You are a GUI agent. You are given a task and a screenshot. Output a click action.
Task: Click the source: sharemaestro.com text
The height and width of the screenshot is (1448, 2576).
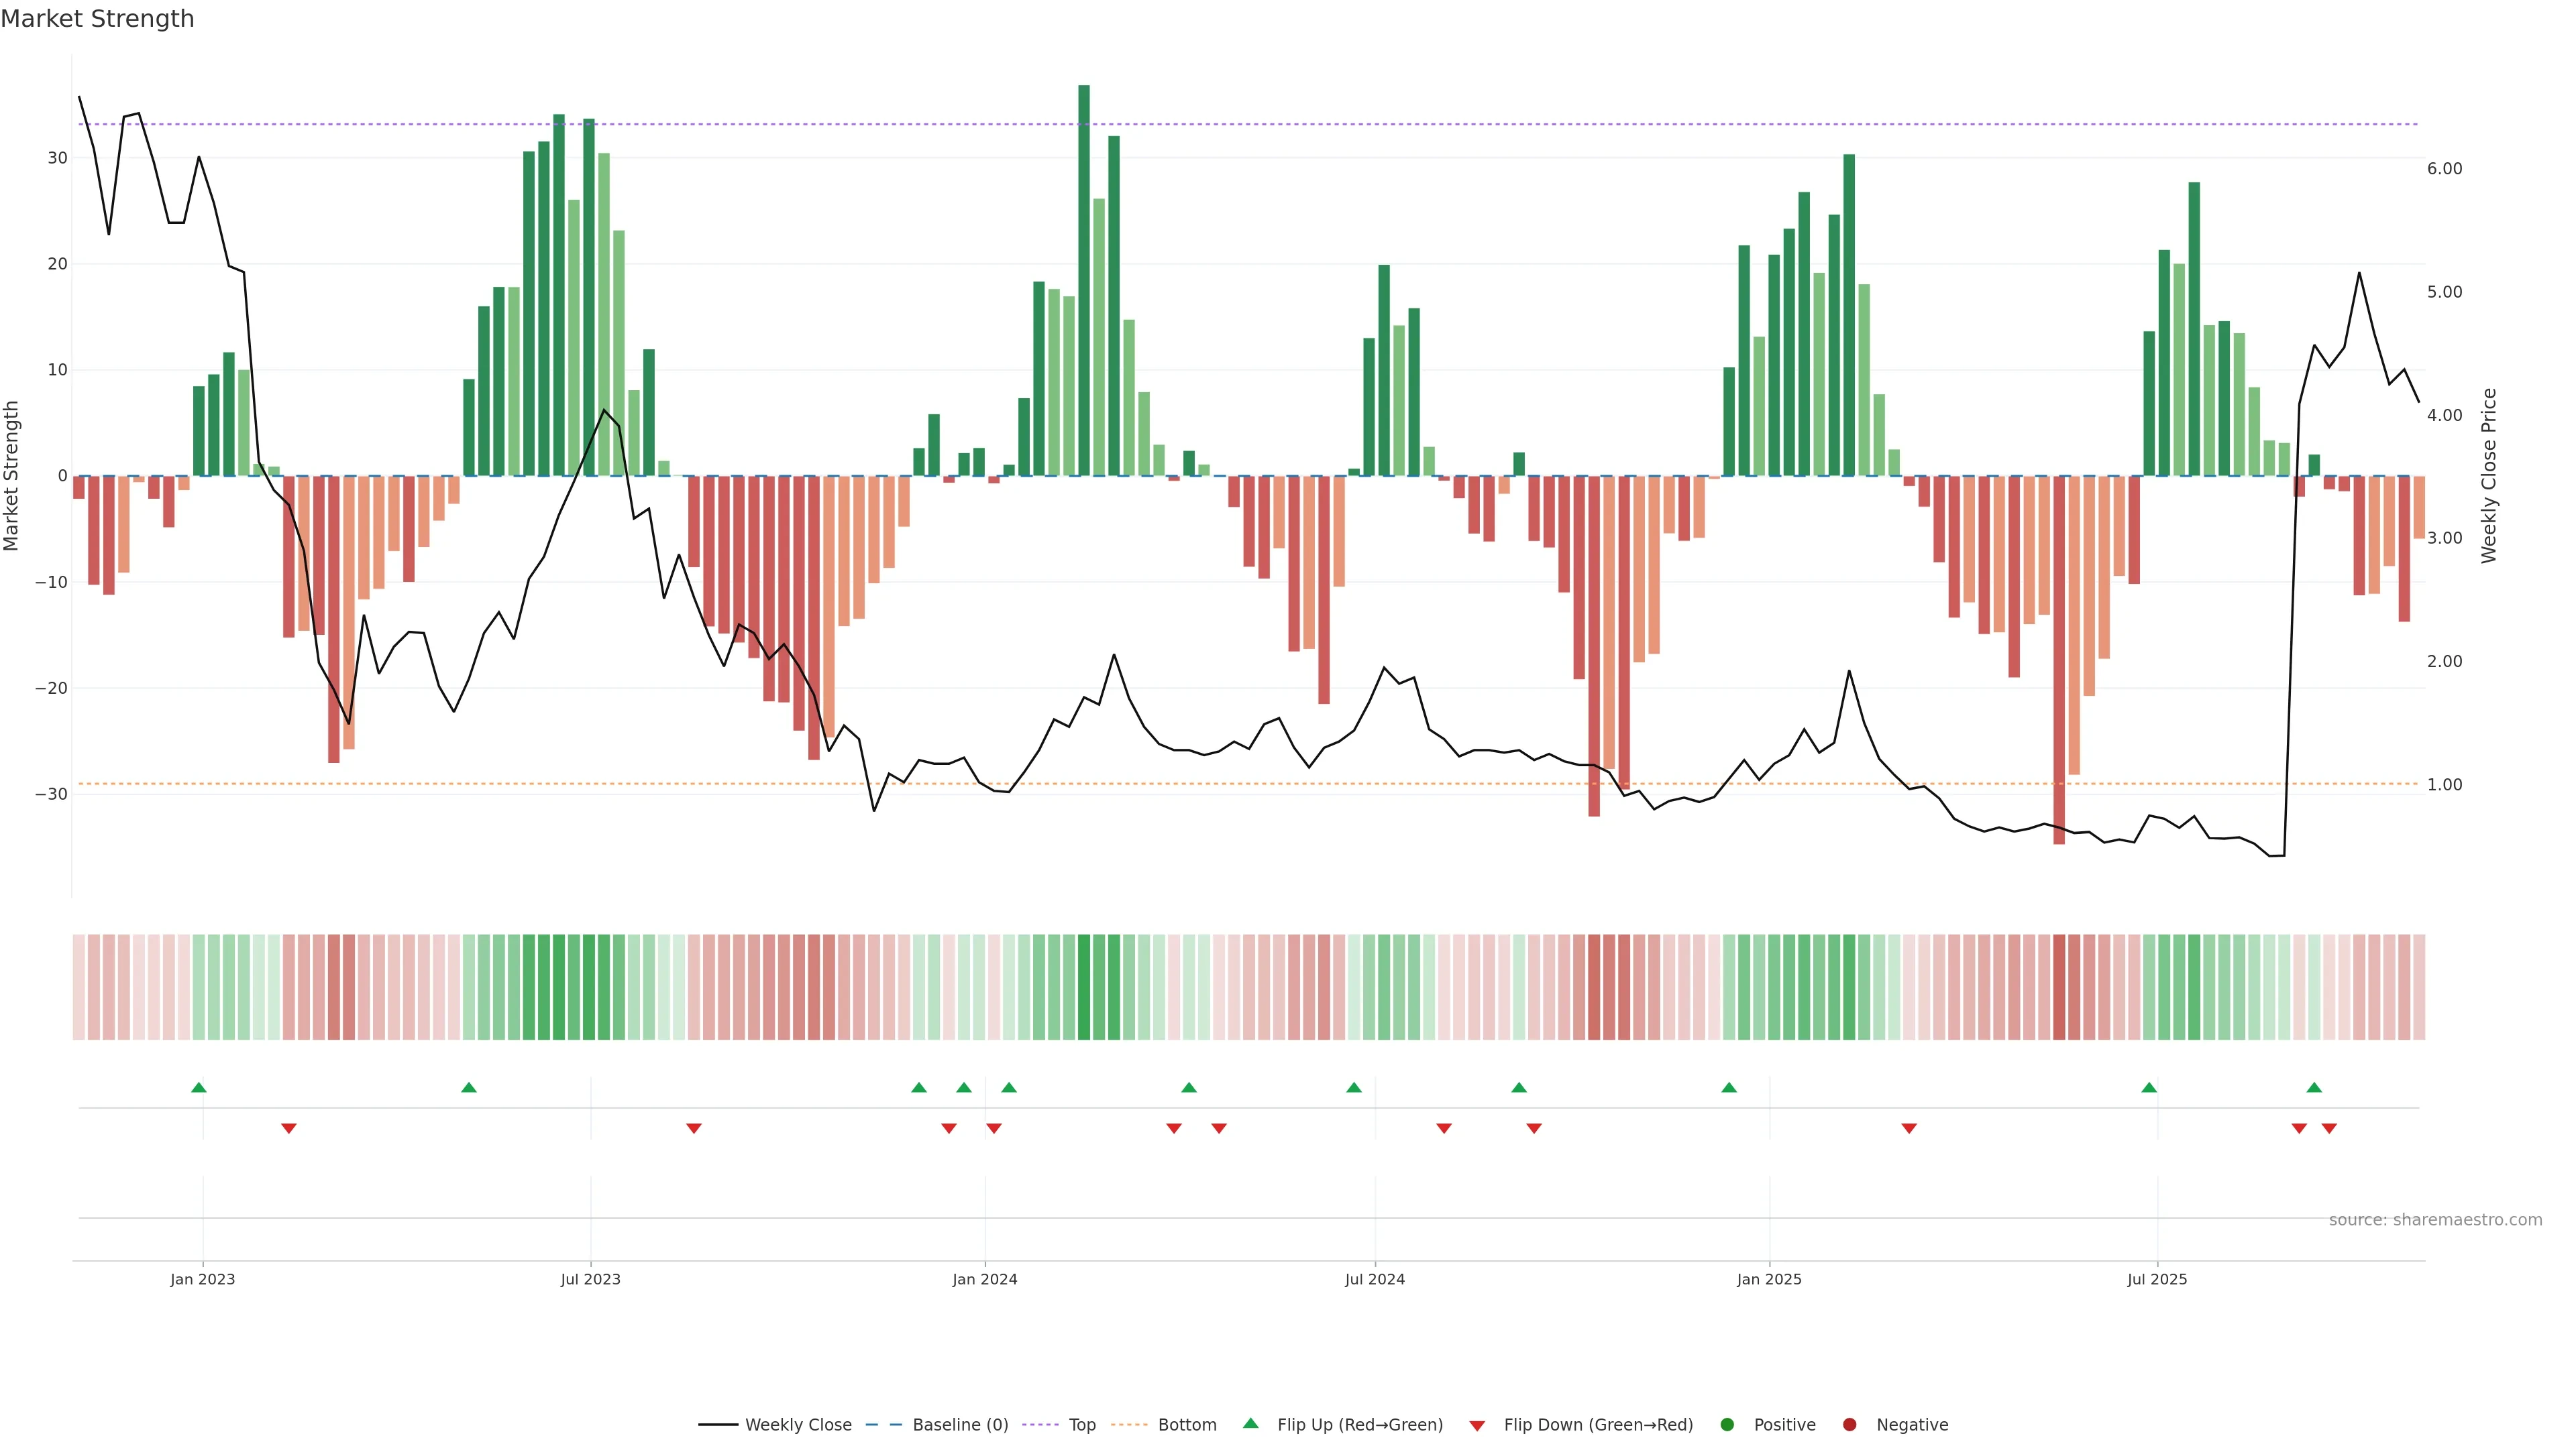click(2435, 1220)
